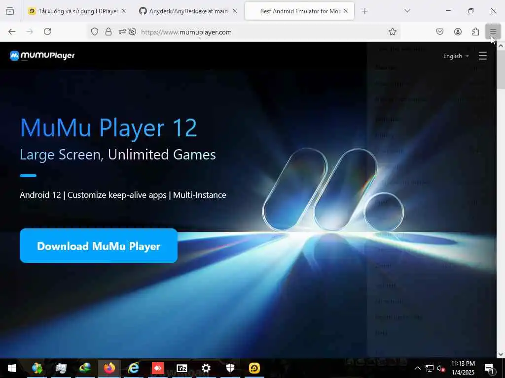
Task: Launch Internet Explorer from taskbar
Action: [133, 368]
